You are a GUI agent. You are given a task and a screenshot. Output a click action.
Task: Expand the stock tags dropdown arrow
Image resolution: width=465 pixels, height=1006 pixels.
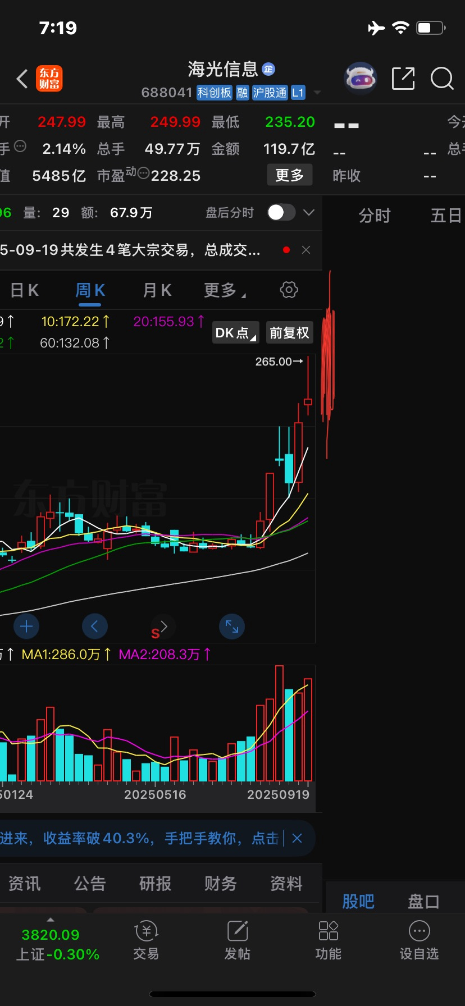[317, 93]
